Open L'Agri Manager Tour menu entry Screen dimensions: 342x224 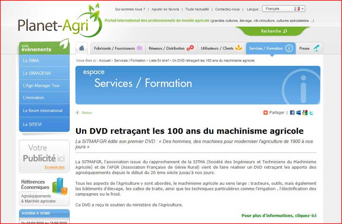click(44, 86)
